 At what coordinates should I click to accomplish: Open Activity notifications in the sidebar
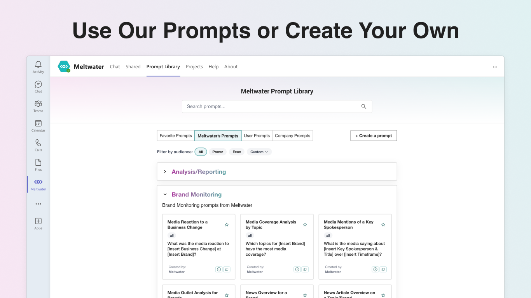click(x=38, y=66)
